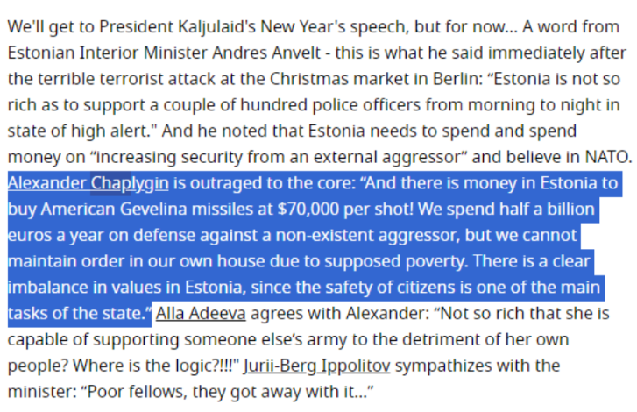Viewport: 637px width, 412px height.
Task: Click the word Berlin
Action: 457,79
